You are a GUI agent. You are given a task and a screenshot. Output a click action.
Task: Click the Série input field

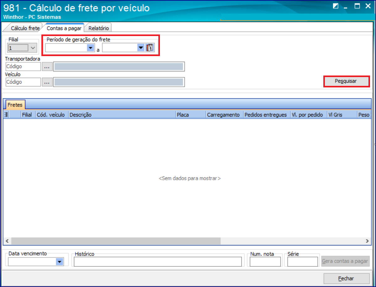(302, 262)
